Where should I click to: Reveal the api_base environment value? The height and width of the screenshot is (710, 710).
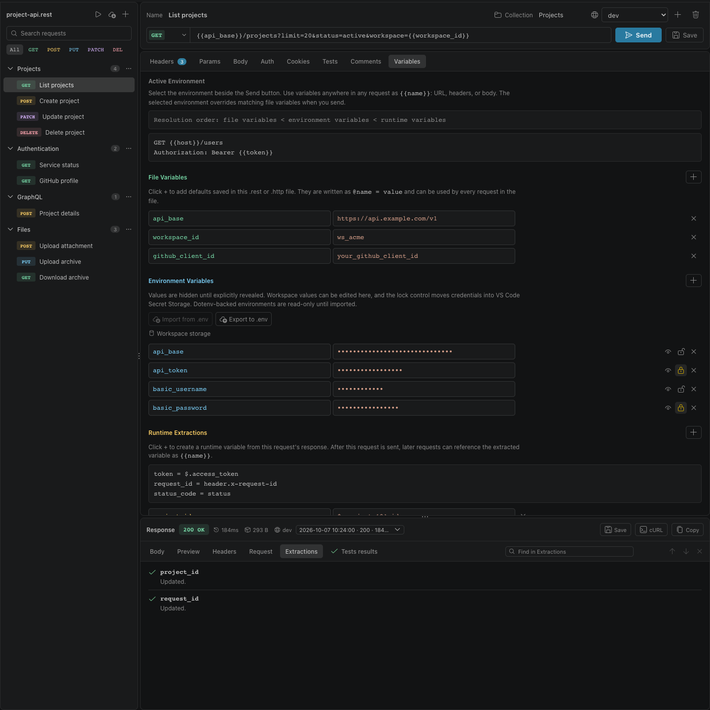pos(668,352)
